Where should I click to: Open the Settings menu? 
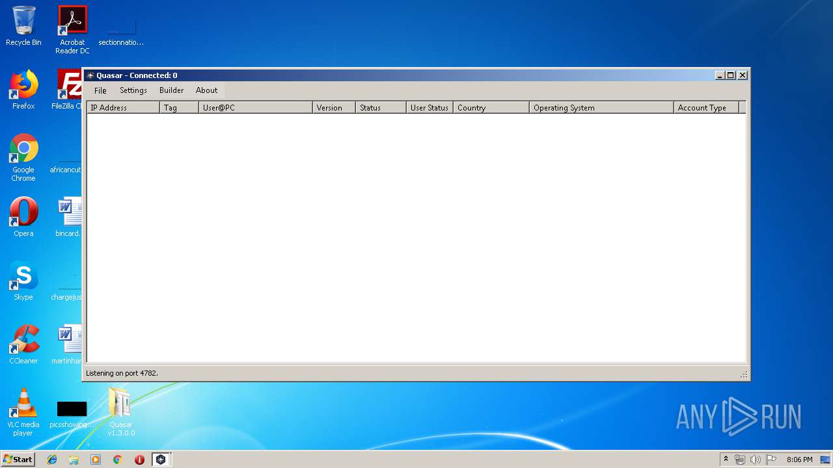pos(133,90)
